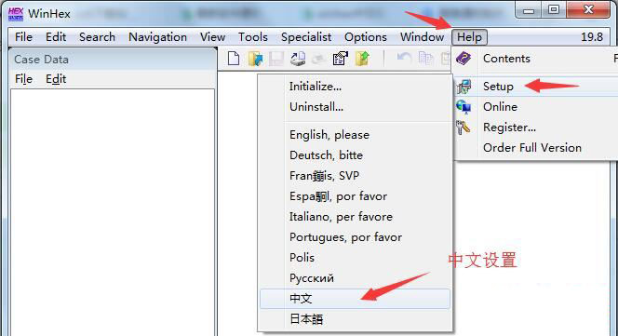The height and width of the screenshot is (336, 618).
Task: Click the Undo arrow toolbar icon
Action: 404,59
